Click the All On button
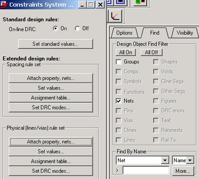This screenshot has height=179, width=199. 126,52
